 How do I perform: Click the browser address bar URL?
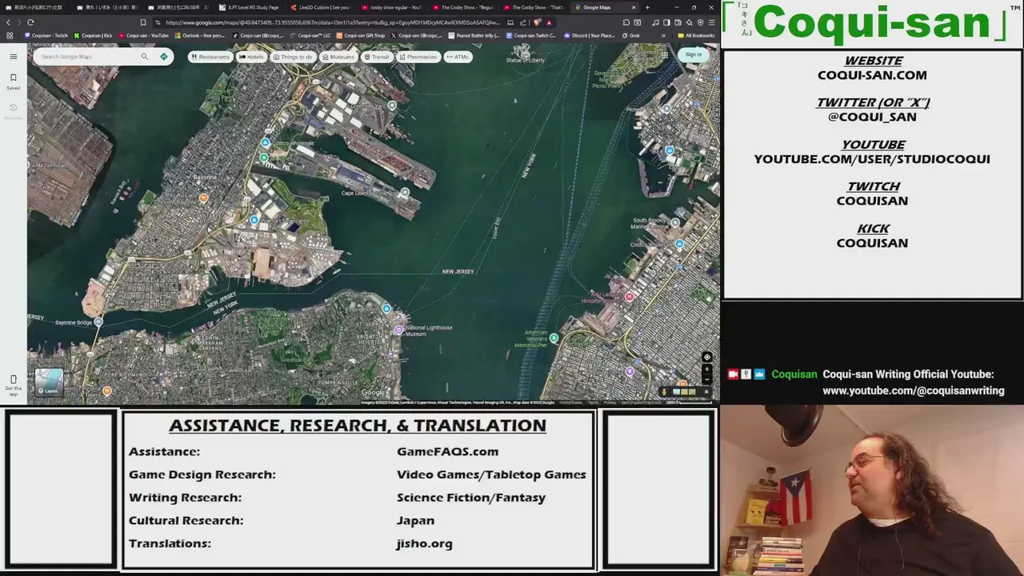pos(332,22)
